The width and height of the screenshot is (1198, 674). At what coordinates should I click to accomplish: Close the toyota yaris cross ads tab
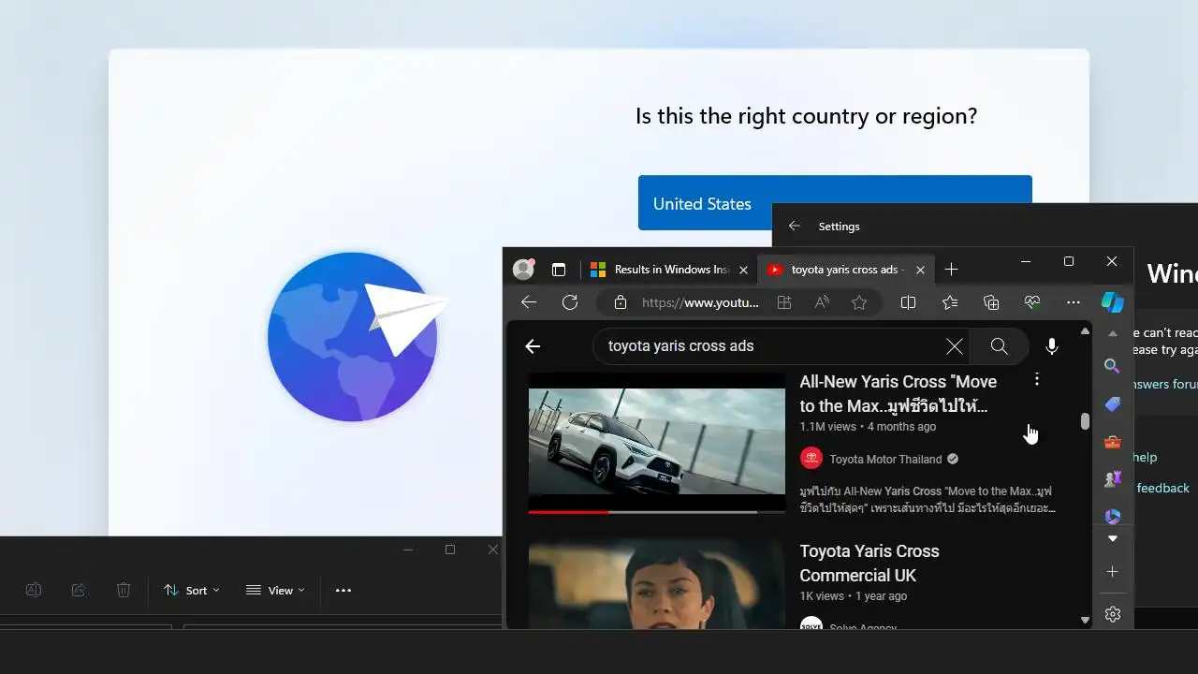(x=920, y=270)
